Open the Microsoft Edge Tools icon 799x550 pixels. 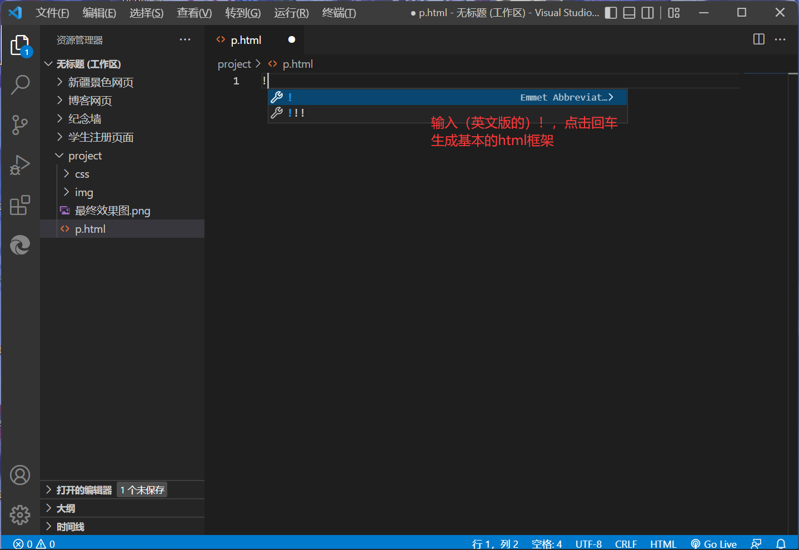(20, 245)
